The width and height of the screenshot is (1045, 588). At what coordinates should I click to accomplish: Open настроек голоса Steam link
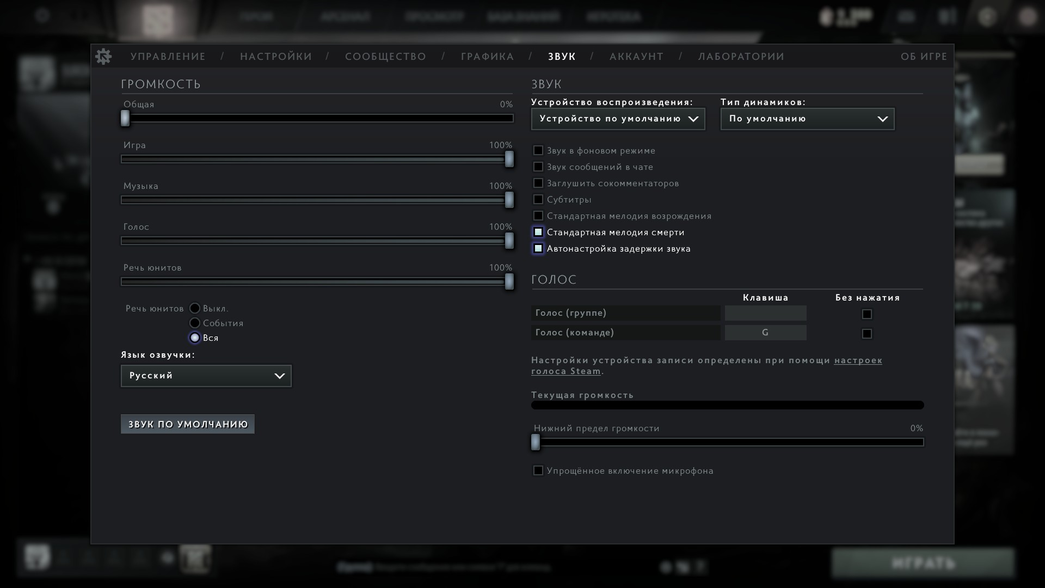858,360
